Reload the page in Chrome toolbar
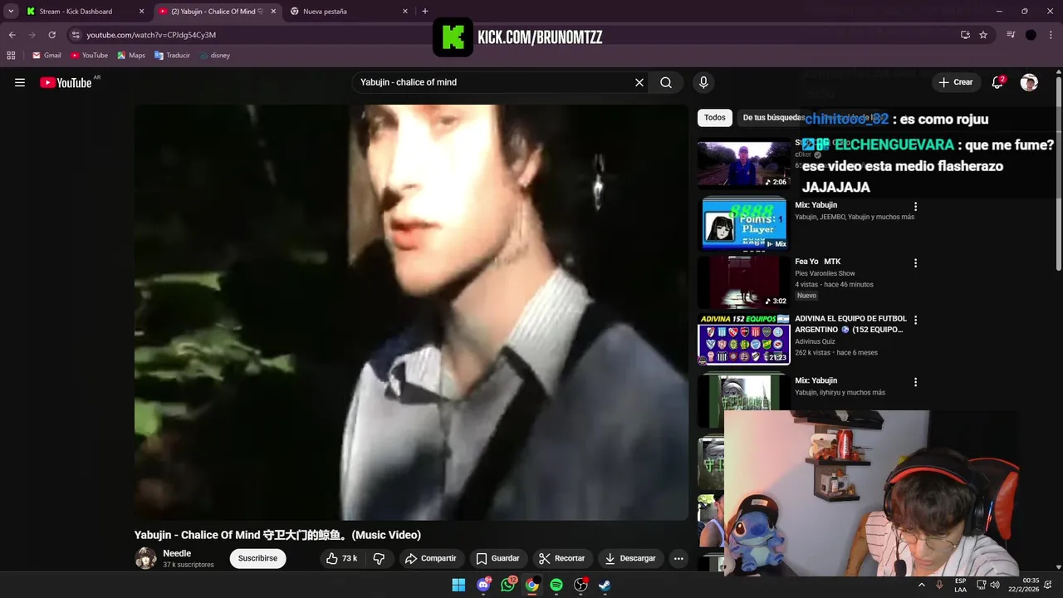Screen dimensions: 1063x598 pos(51,35)
